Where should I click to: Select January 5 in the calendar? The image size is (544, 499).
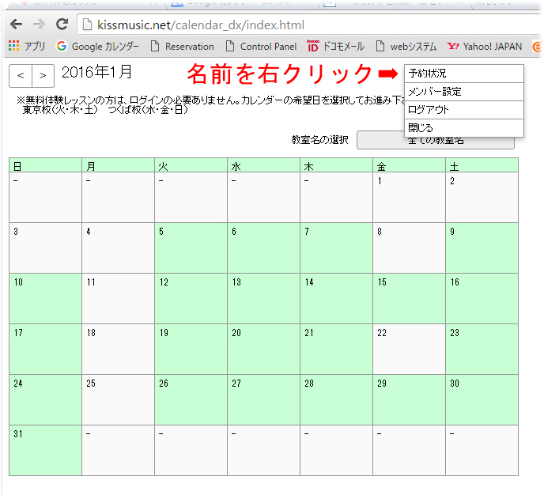[191, 248]
